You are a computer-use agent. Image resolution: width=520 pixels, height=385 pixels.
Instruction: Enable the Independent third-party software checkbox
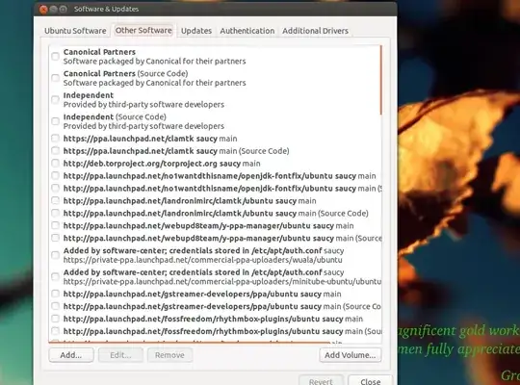coord(56,99)
